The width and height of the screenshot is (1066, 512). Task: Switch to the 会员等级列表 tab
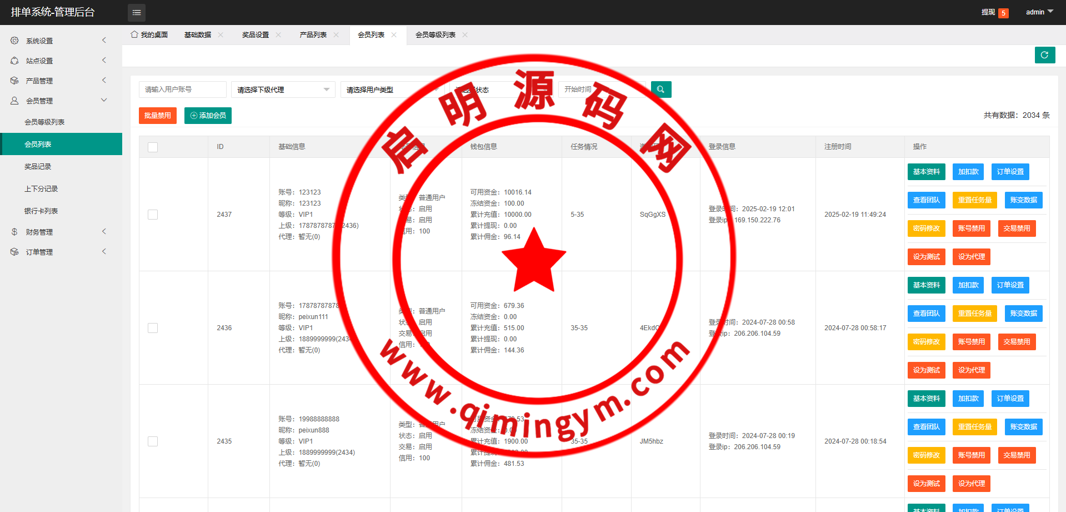(x=435, y=35)
